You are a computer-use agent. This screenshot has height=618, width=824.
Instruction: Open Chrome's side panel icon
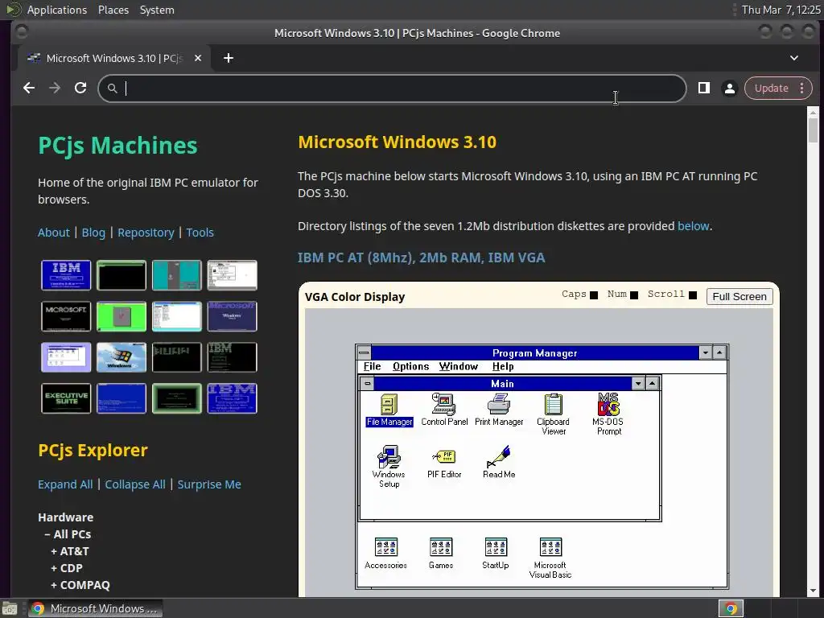pyautogui.click(x=703, y=88)
